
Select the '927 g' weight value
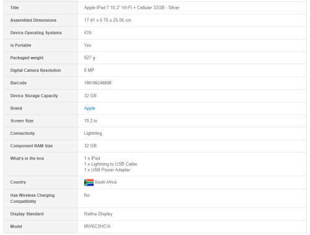point(89,58)
